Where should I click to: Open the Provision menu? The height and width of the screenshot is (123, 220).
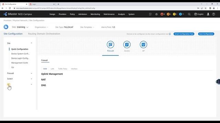[63, 14]
